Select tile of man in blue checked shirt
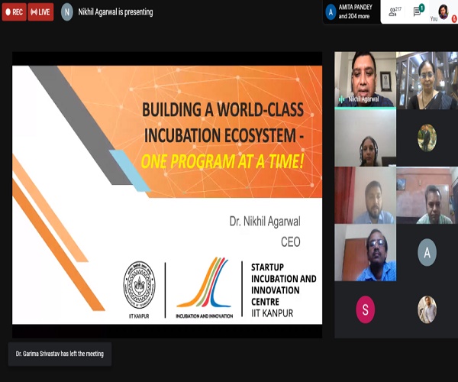Image resolution: width=458 pixels, height=382 pixels. [x=365, y=253]
